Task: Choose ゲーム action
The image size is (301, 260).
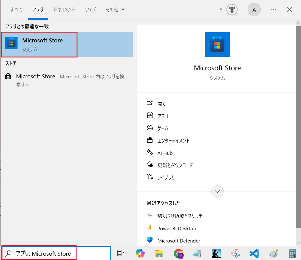Action: click(163, 128)
